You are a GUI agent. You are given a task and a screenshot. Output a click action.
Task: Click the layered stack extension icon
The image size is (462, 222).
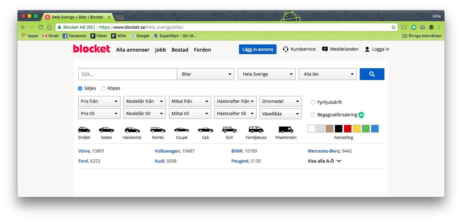431,27
